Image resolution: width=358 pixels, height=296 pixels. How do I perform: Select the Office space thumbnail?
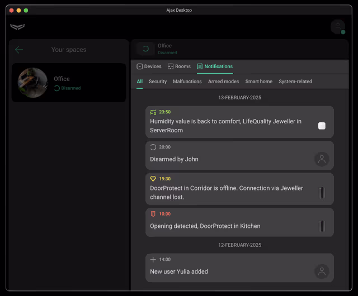point(33,83)
